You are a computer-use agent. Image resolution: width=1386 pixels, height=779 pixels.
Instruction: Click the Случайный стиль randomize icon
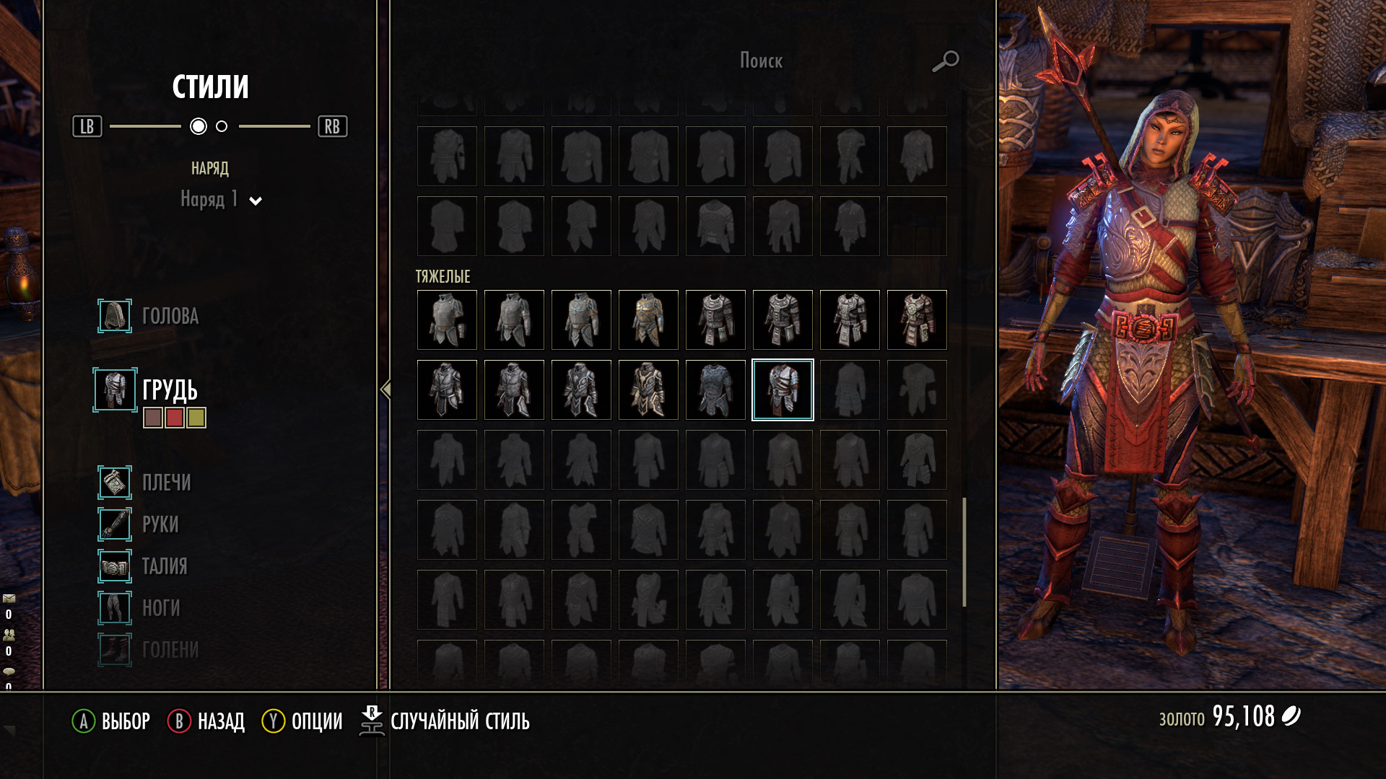pyautogui.click(x=372, y=721)
